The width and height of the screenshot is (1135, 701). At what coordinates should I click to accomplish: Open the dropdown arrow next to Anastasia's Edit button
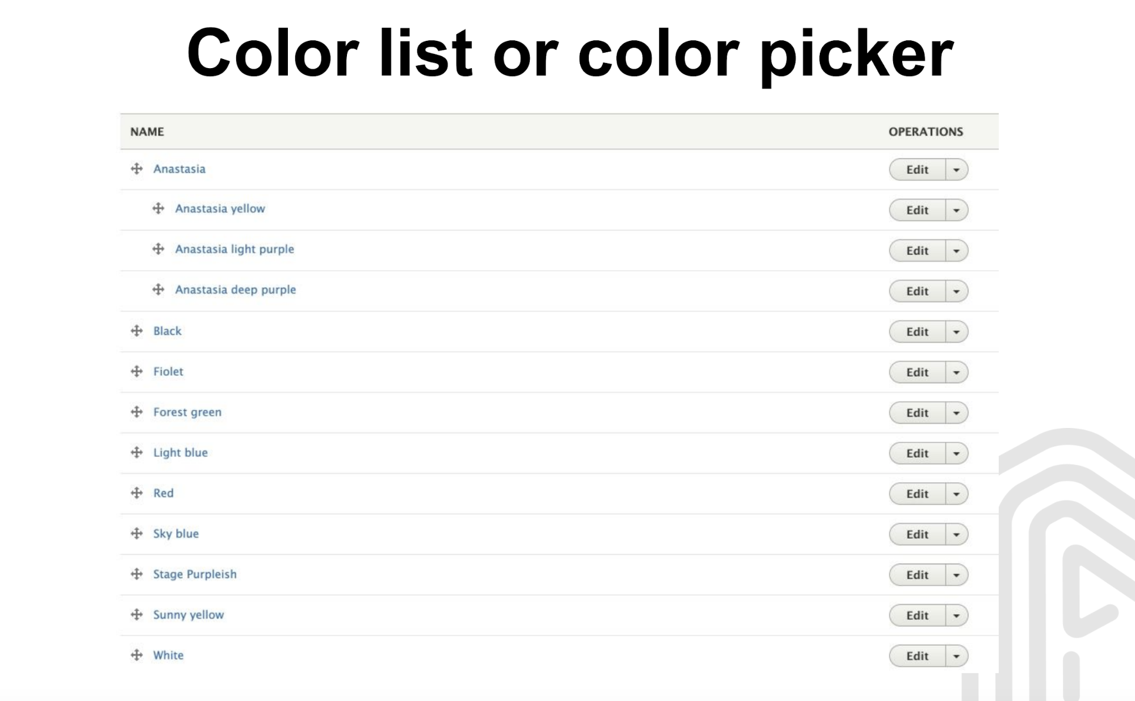[957, 169]
